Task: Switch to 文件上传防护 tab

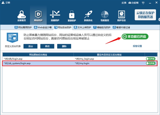Action: pyautogui.click(x=82, y=27)
